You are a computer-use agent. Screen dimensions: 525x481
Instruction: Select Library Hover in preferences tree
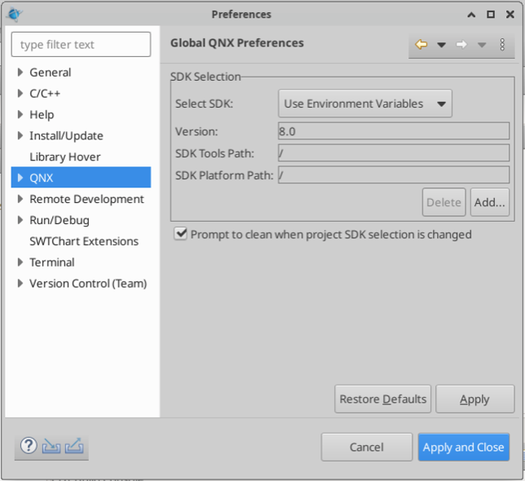65,157
